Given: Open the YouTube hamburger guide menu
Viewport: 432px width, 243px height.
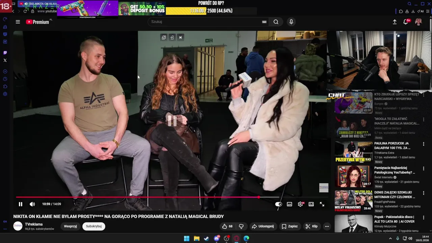Looking at the screenshot, I should click(x=18, y=22).
